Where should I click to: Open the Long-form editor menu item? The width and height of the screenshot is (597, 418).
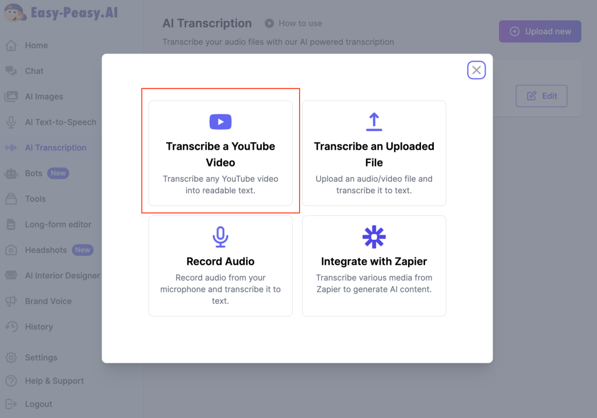tap(58, 225)
